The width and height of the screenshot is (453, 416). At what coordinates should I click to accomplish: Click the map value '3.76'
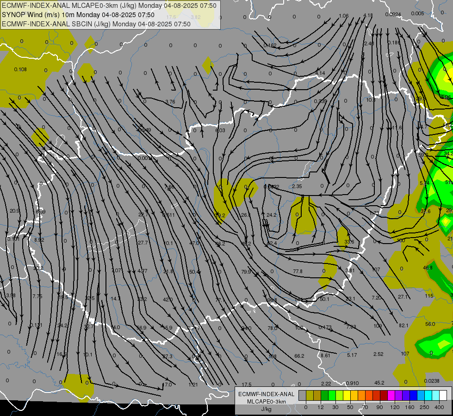pos(170,102)
